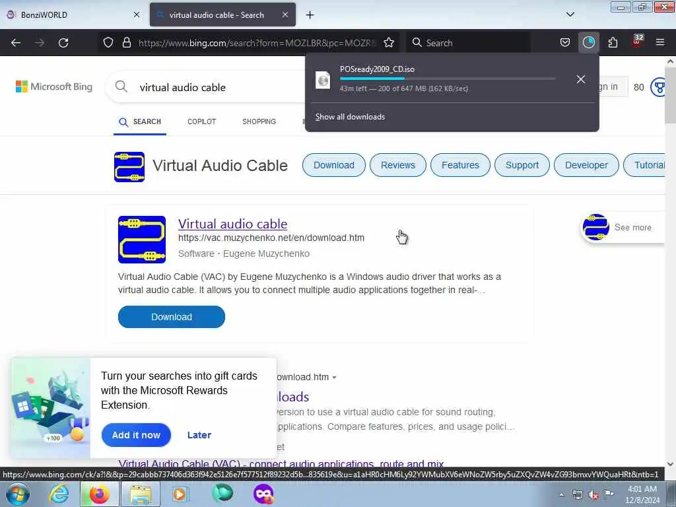Close the BonziWORLD tab
Viewport: 676px width, 507px height.
[x=137, y=15]
